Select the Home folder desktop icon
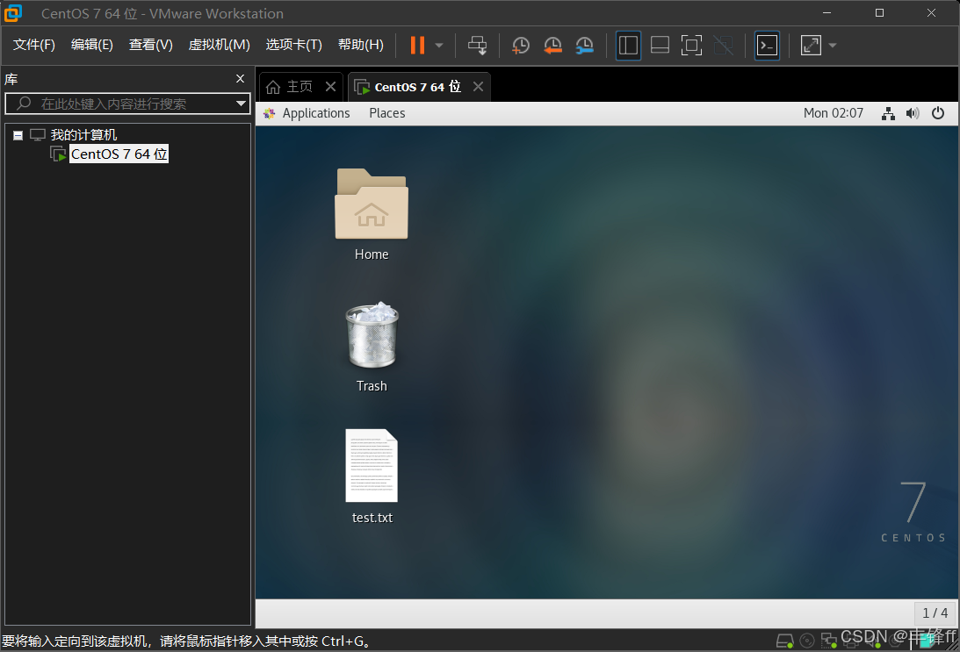This screenshot has width=960, height=652. coord(372,214)
